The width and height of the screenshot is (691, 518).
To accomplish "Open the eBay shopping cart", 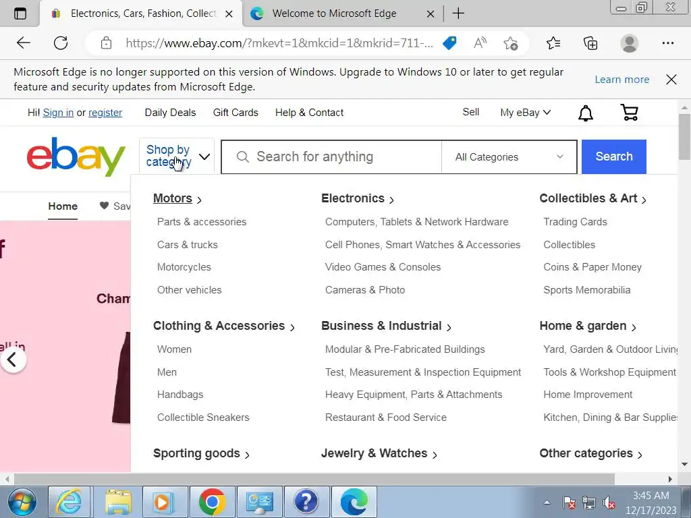I will coord(630,113).
